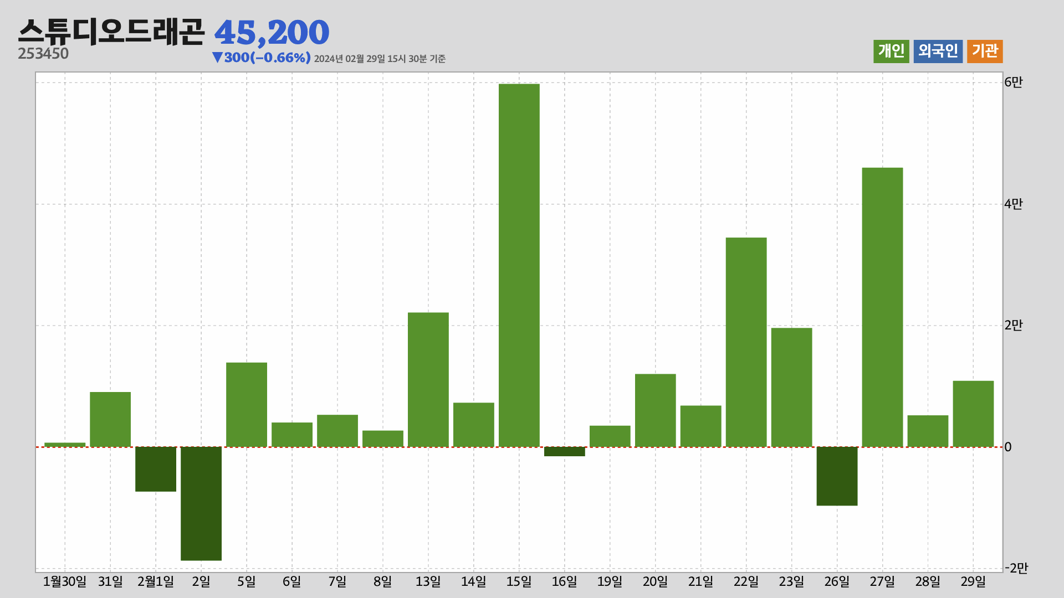Click the x-axis label 26일

[x=837, y=582]
